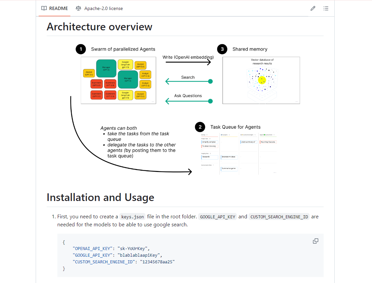Copy the keys.json code block
372x283 pixels.
click(x=315, y=241)
